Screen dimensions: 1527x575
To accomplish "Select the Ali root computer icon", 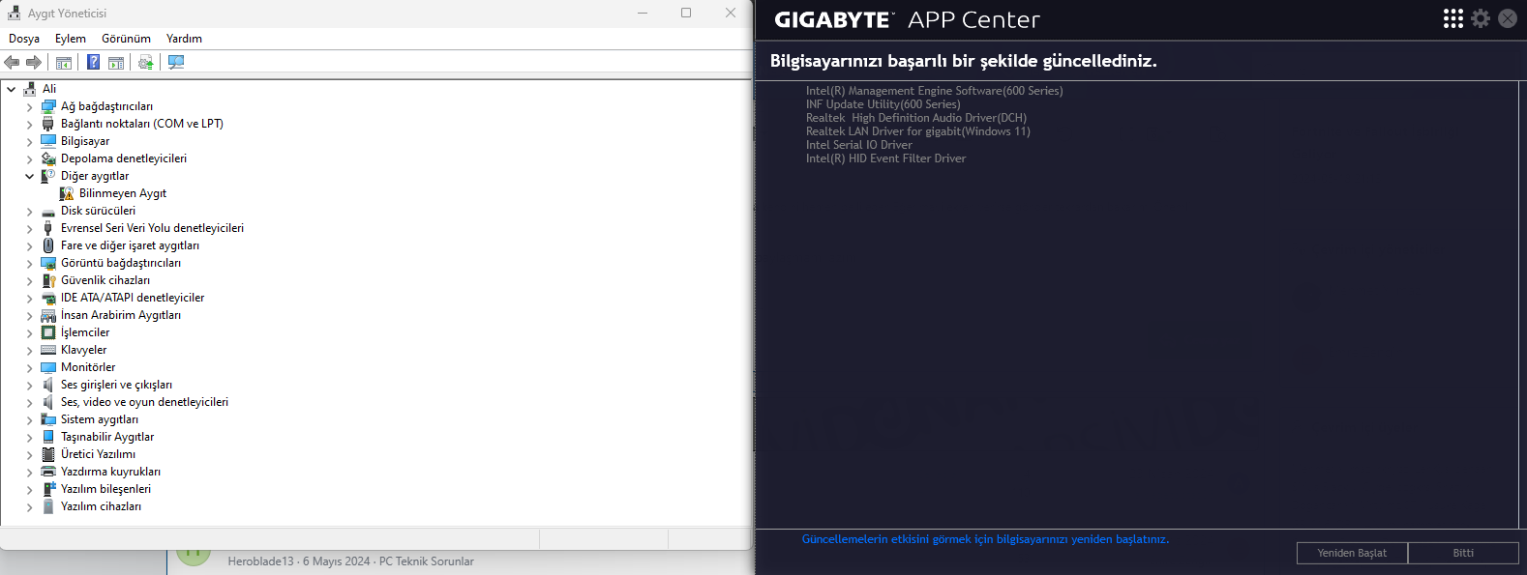I will 30,89.
